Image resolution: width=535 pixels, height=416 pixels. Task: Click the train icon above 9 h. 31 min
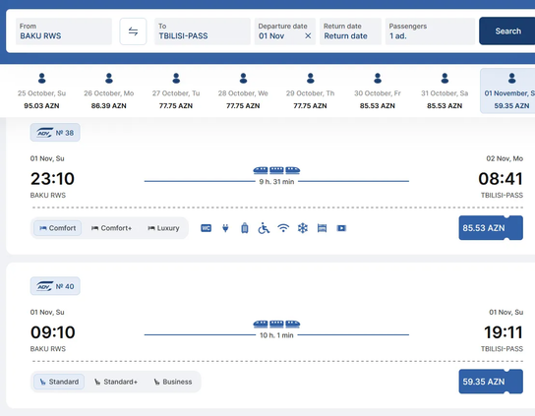pos(276,170)
